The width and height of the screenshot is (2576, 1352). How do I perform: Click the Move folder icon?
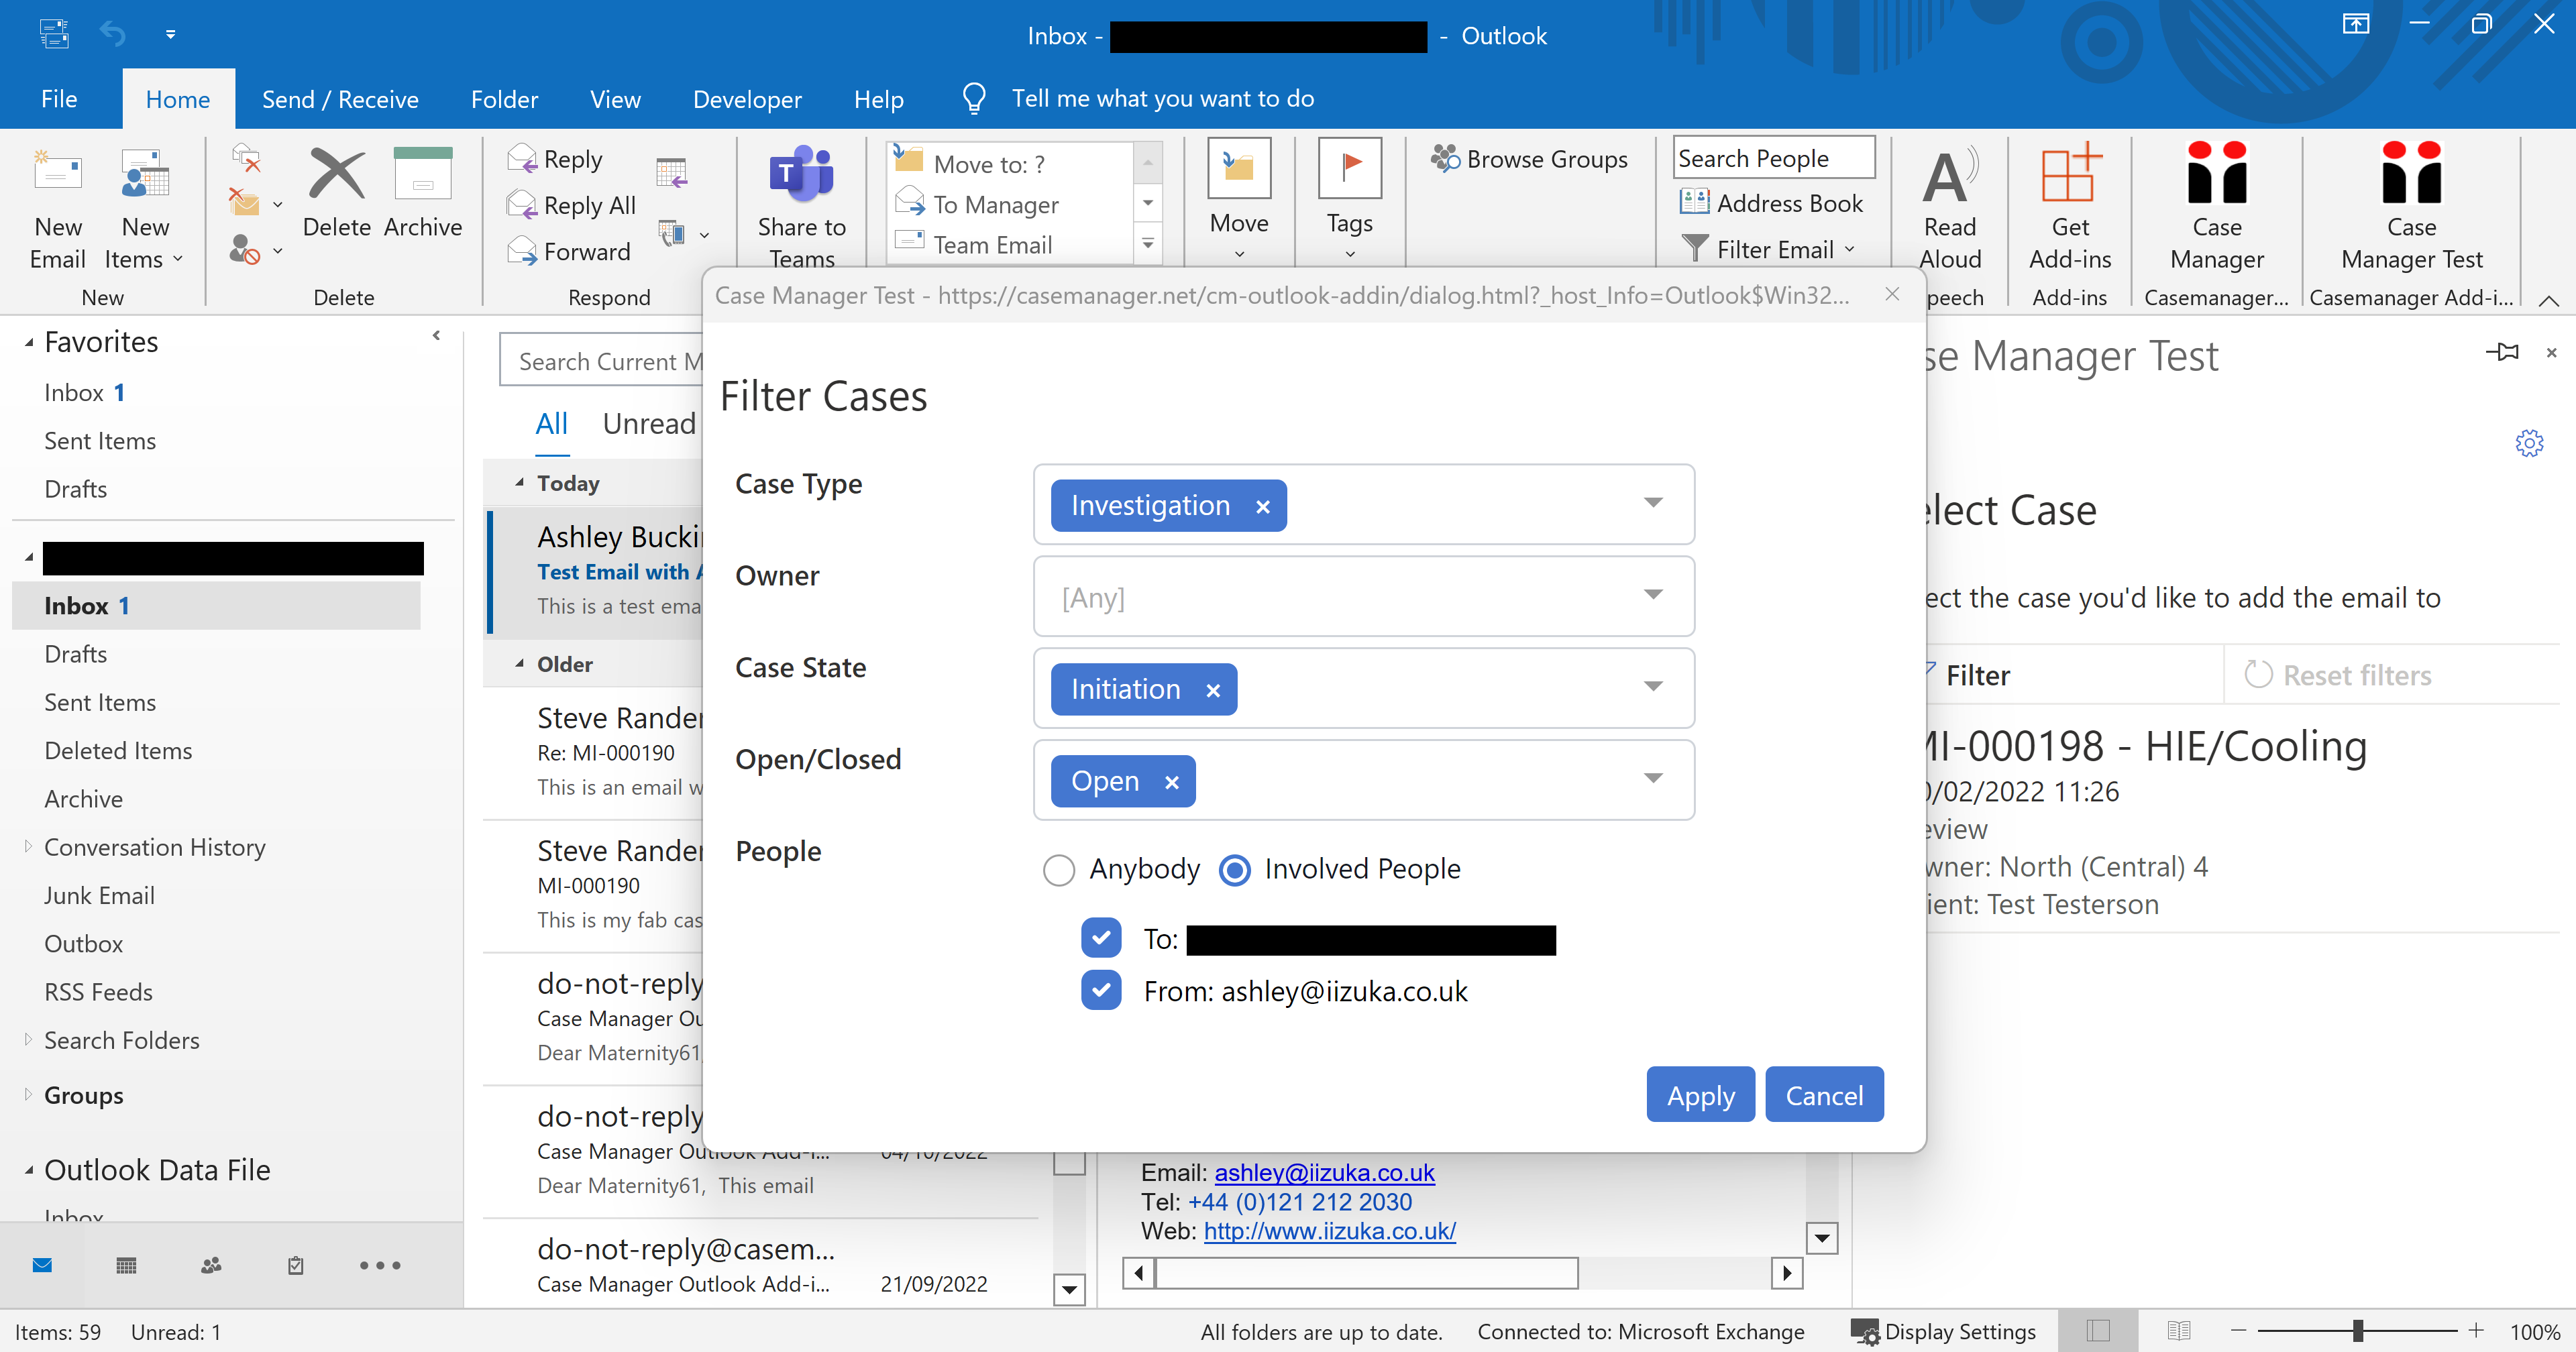click(x=1239, y=168)
